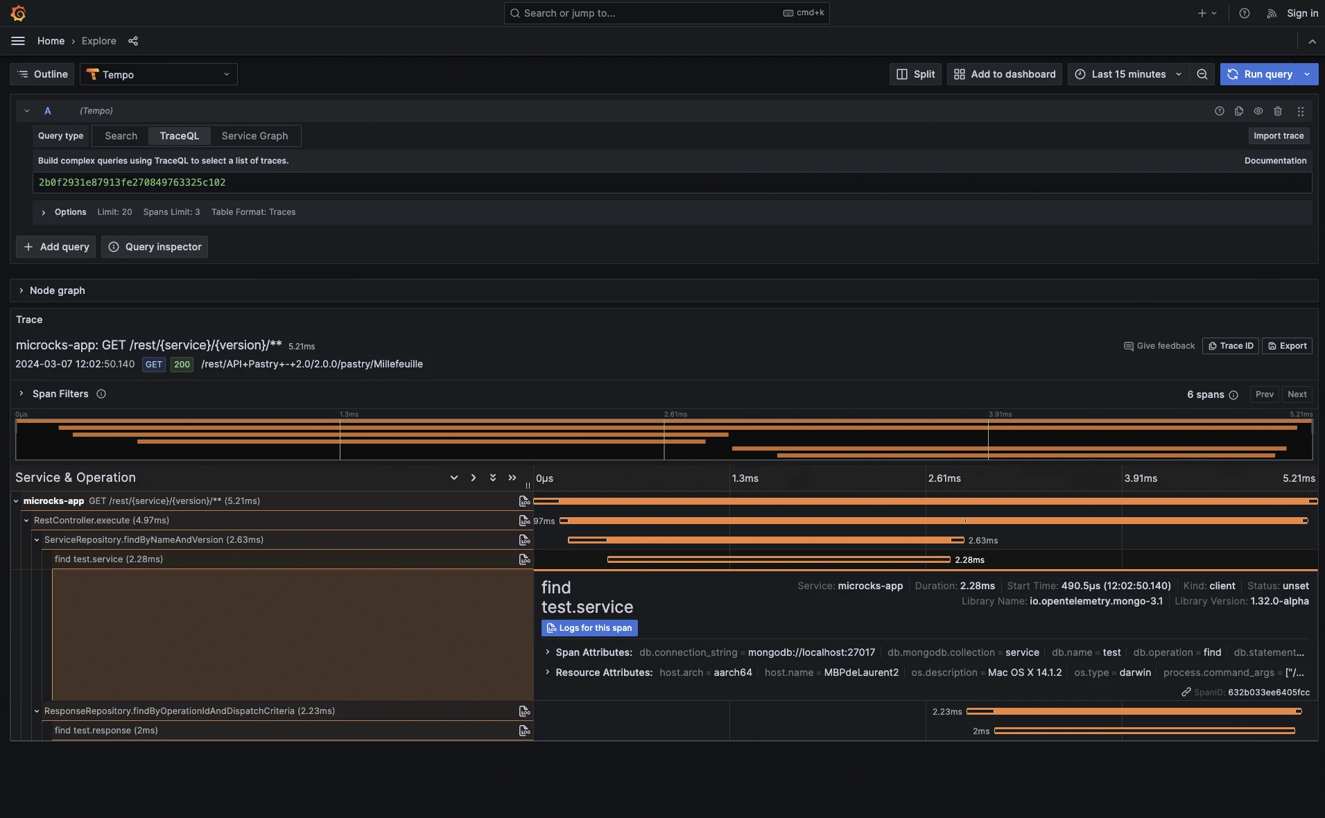The image size is (1325, 818).
Task: Open the Grafana home logo icon
Action: 18,12
